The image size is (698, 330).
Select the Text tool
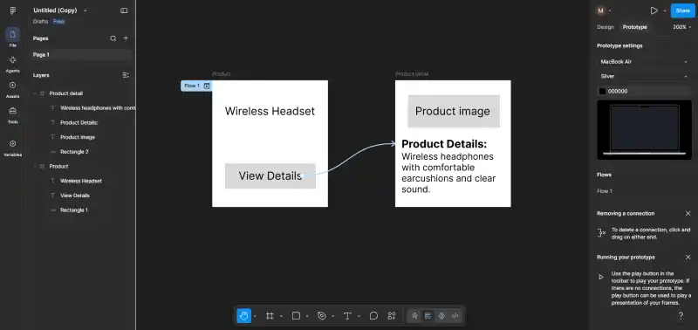347,316
